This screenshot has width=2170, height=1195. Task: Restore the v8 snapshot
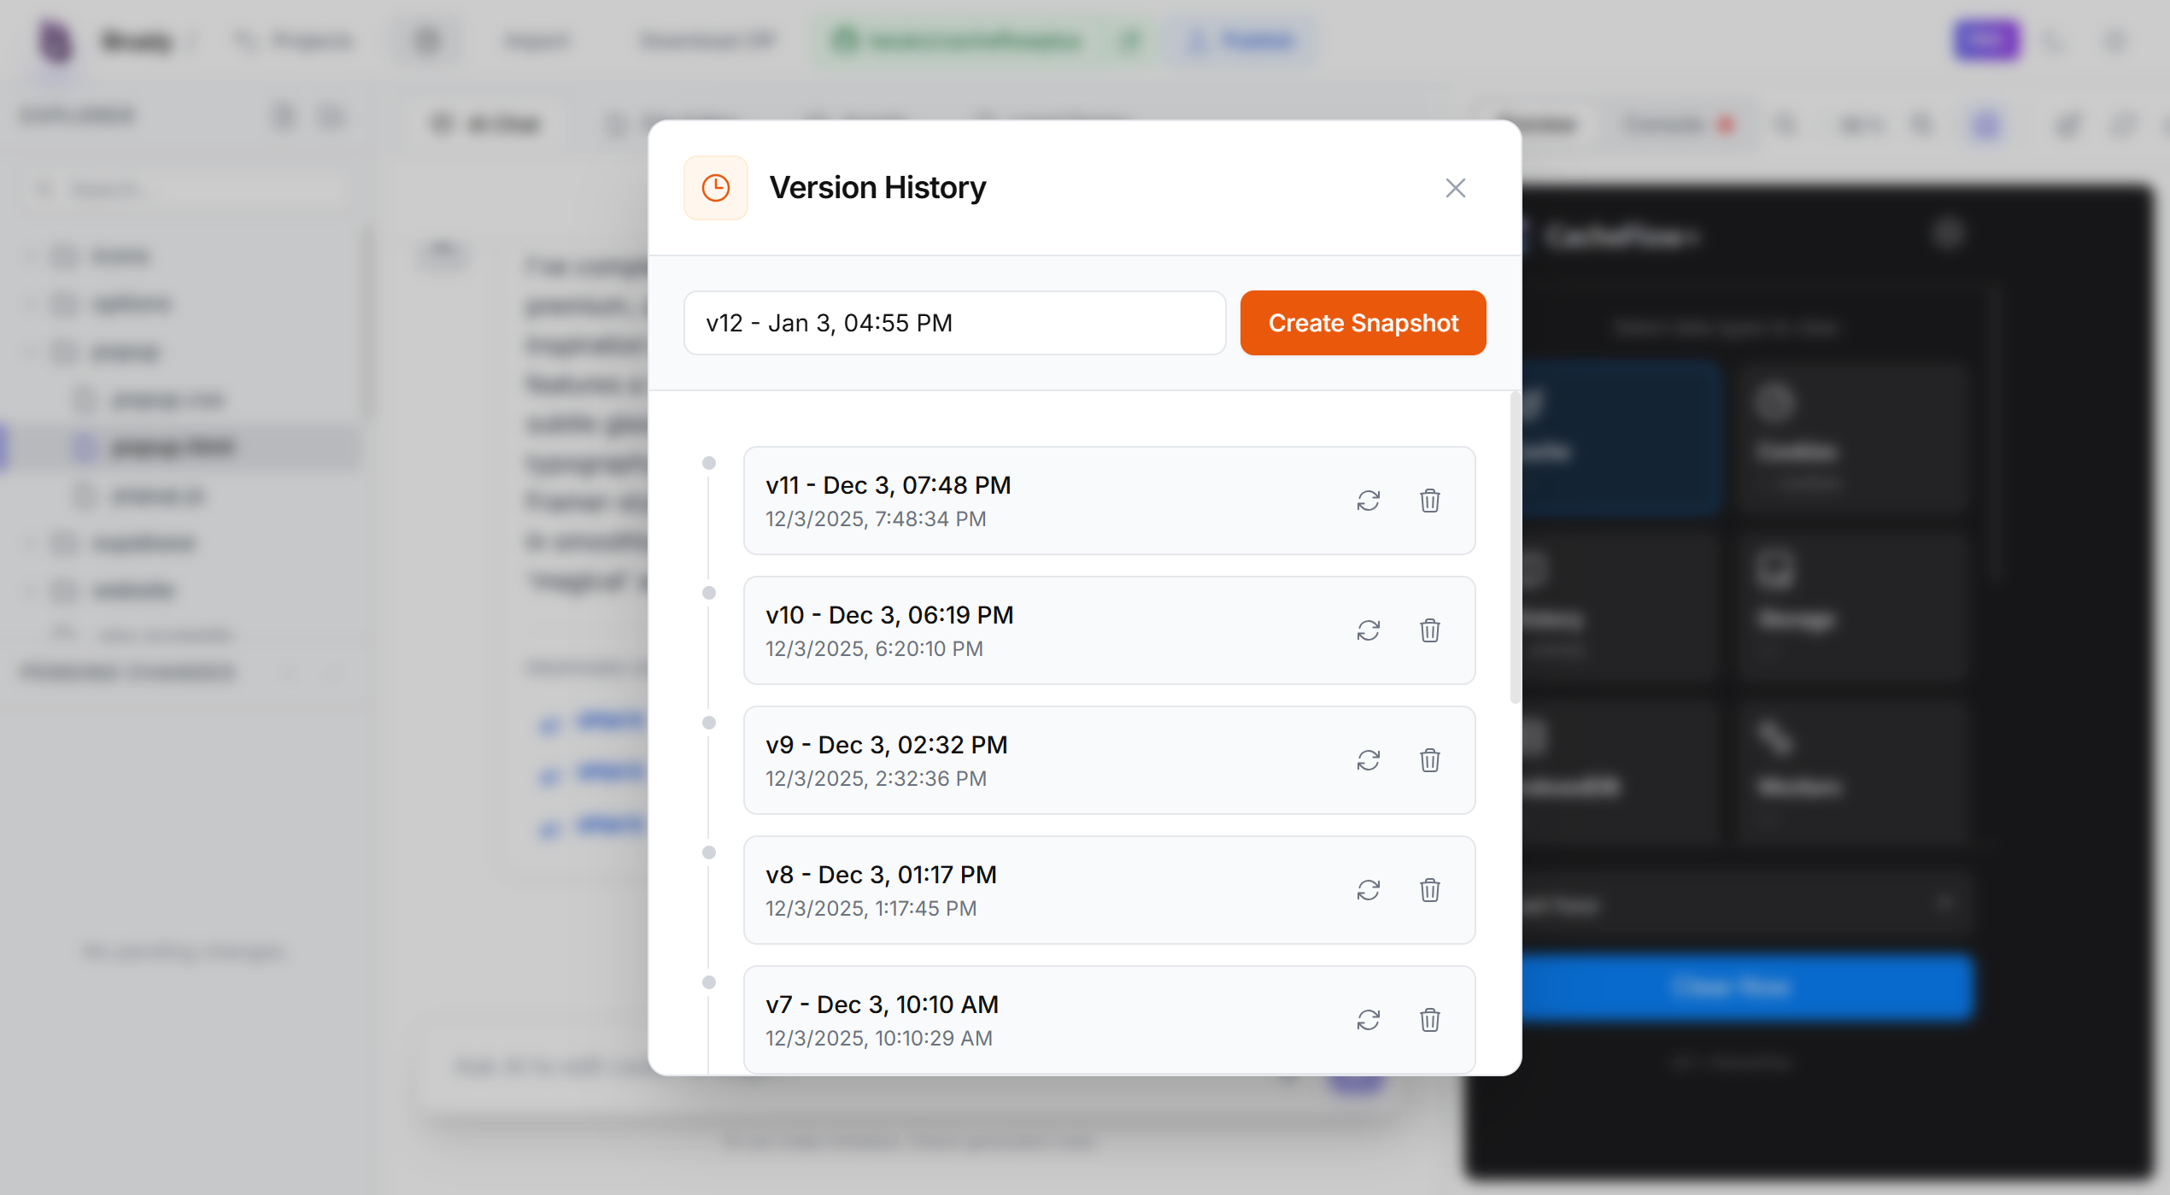tap(1368, 890)
